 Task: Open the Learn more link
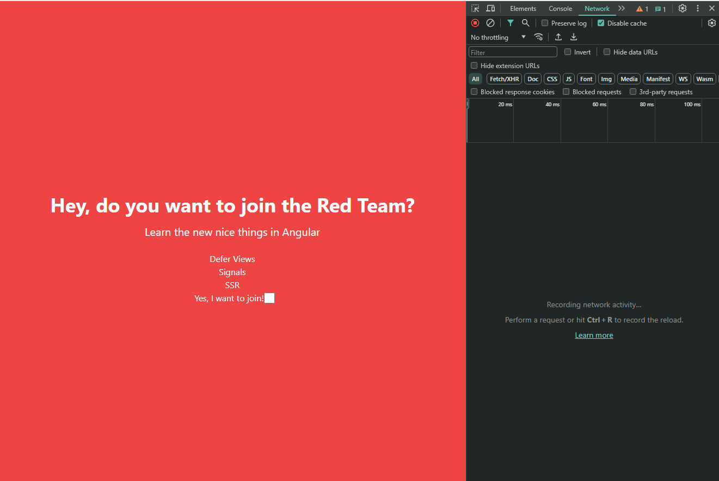594,335
